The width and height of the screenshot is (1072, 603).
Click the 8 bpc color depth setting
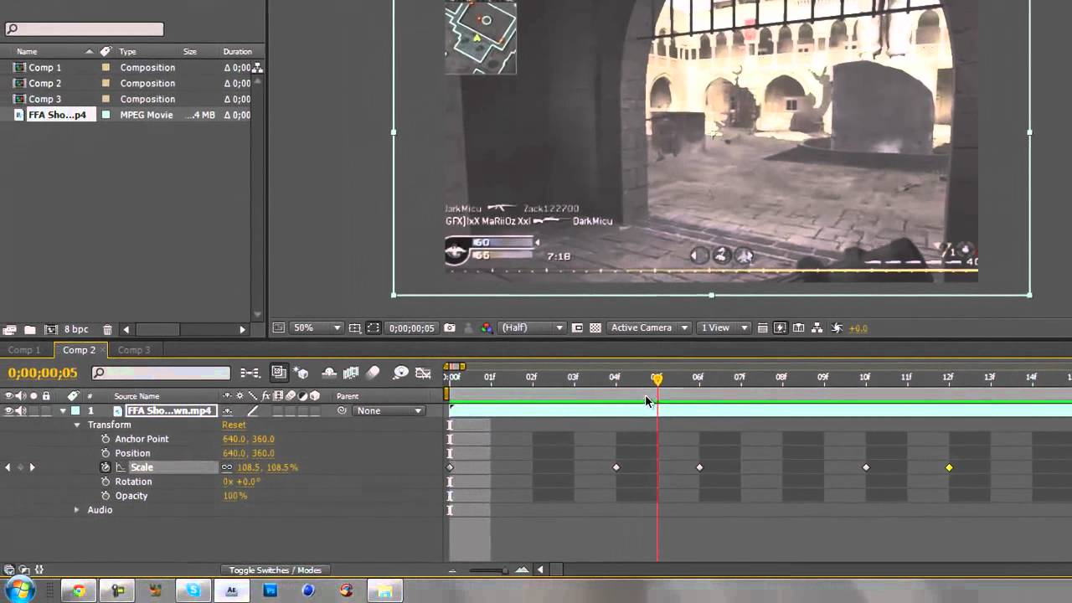(x=75, y=330)
